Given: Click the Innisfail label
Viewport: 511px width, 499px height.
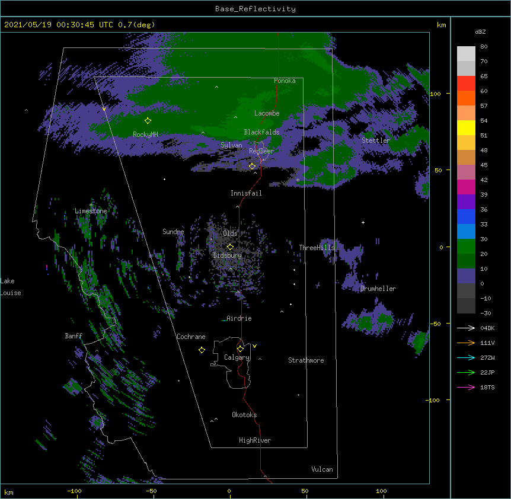Looking at the screenshot, I should pos(246,193).
